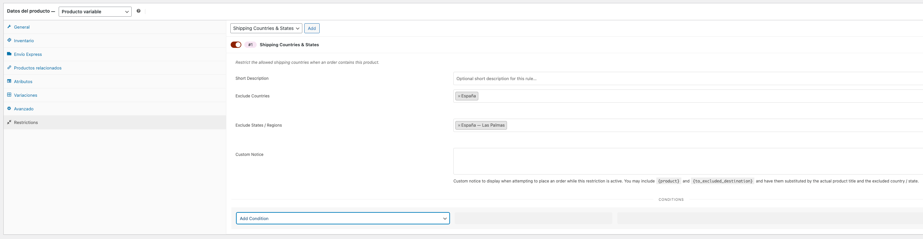Click the Exclude Countries label
Viewport: 923px width, 239px height.
point(252,96)
